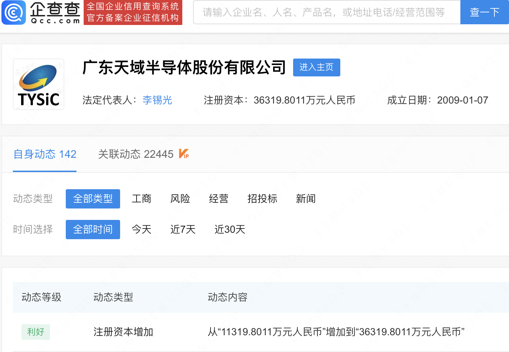Open legal representative 李锡光 link

(x=157, y=100)
